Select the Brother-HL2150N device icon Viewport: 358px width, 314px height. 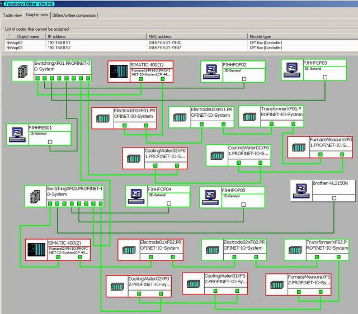(301, 191)
